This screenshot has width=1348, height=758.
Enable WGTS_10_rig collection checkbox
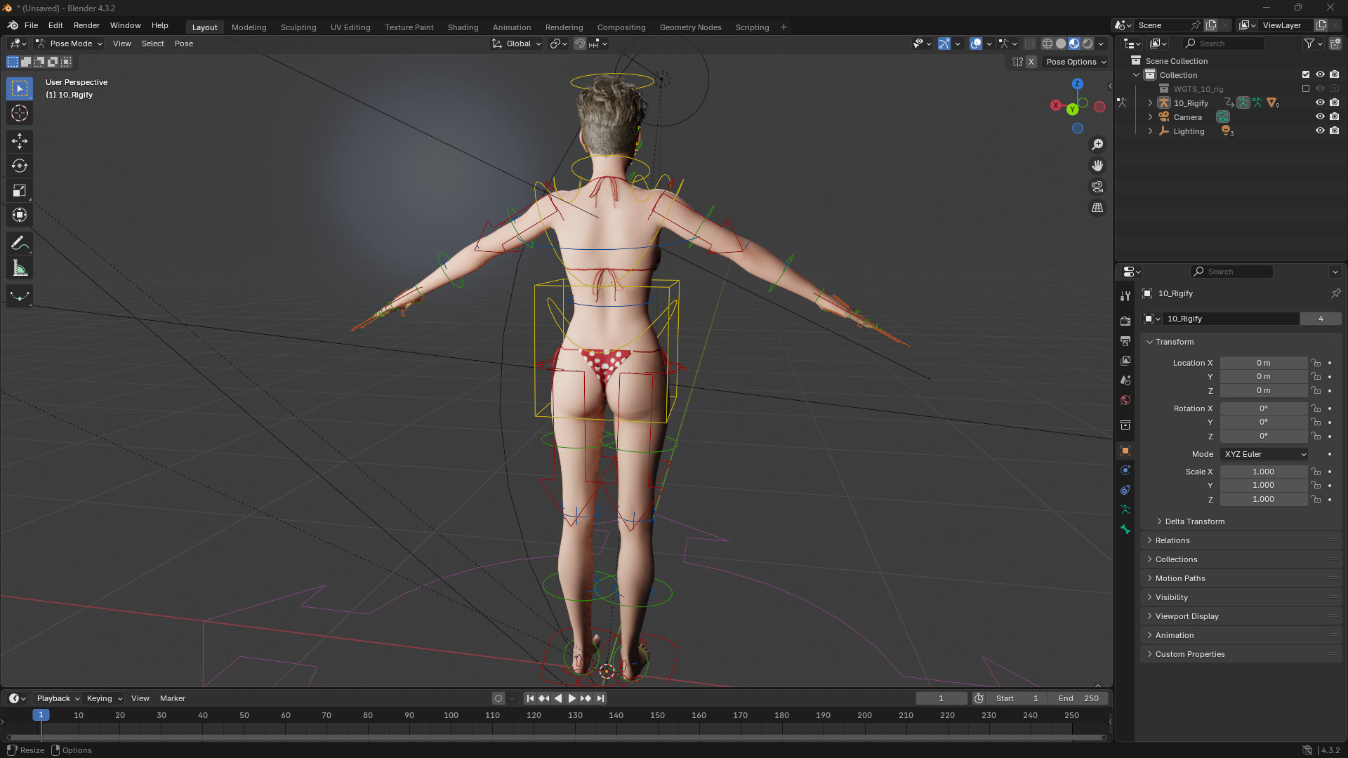(x=1306, y=88)
